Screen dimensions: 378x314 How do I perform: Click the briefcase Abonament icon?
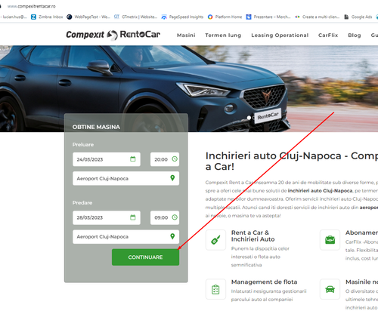(x=330, y=240)
